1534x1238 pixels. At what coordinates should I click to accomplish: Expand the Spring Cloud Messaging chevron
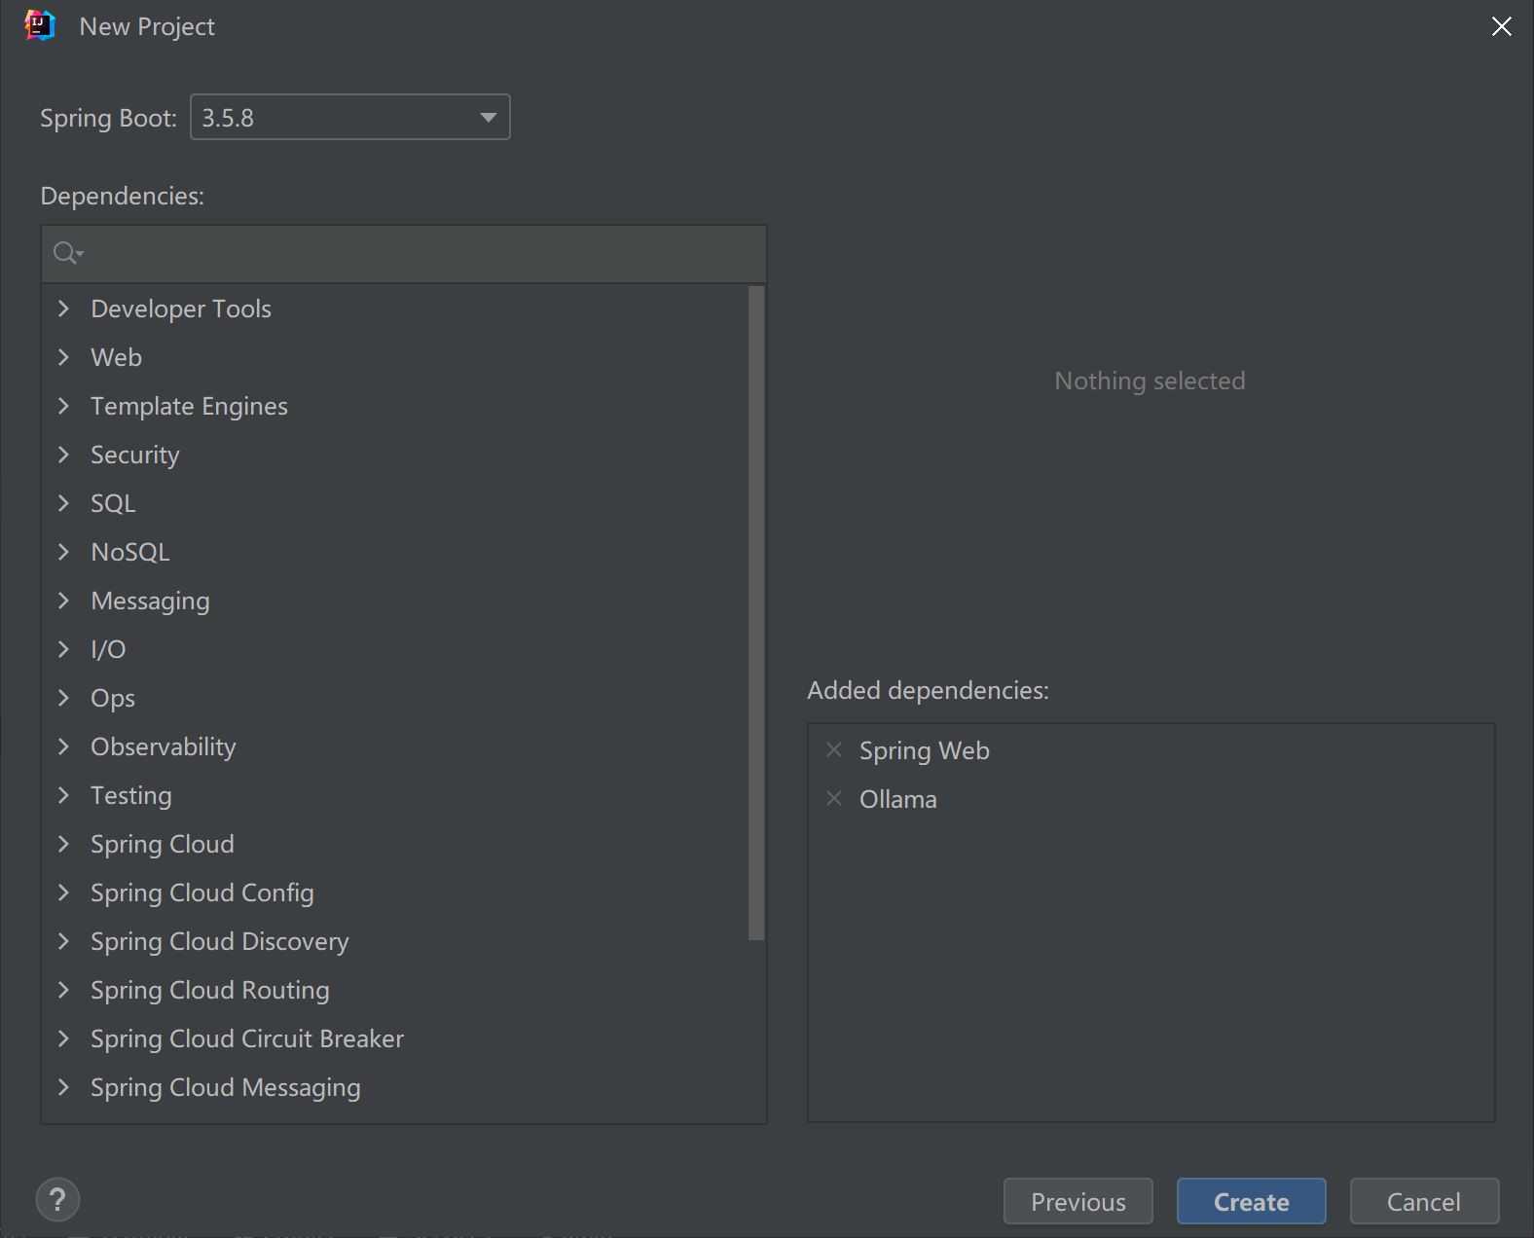click(64, 1087)
